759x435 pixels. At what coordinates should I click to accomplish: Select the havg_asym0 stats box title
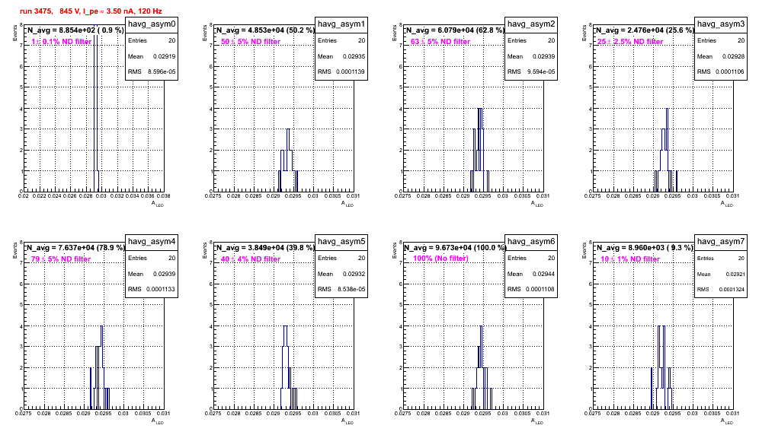point(152,24)
